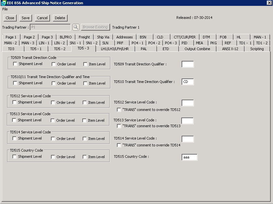Enable "TRANS" comment to override TD513
The image size is (273, 204).
coord(119,126)
